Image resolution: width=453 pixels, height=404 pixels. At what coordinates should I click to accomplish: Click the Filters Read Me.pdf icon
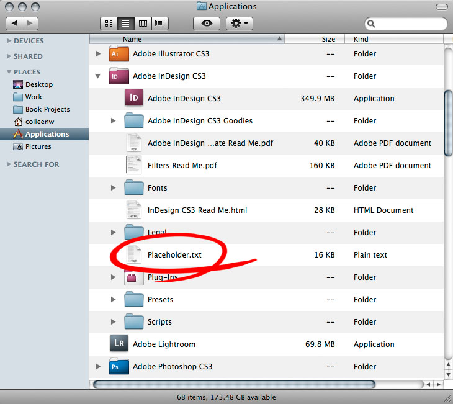(134, 165)
